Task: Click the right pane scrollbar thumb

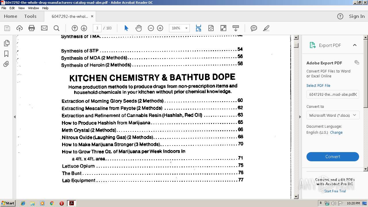Action: pyautogui.click(x=366, y=74)
